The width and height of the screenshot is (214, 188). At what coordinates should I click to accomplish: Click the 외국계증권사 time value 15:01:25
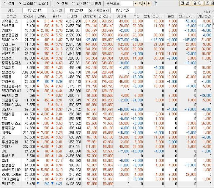122,10
